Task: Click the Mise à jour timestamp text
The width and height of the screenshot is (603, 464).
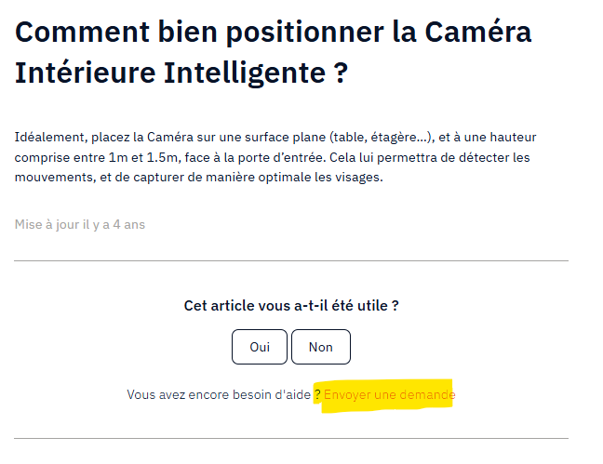Action: [80, 224]
